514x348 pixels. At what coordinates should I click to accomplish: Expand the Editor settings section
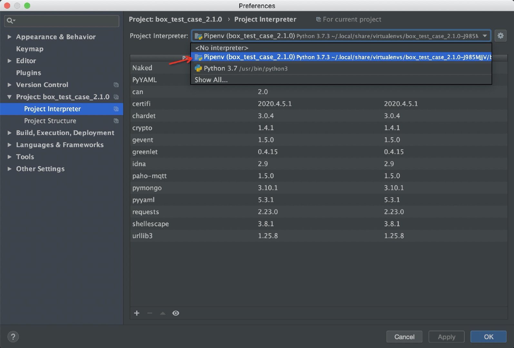click(9, 61)
